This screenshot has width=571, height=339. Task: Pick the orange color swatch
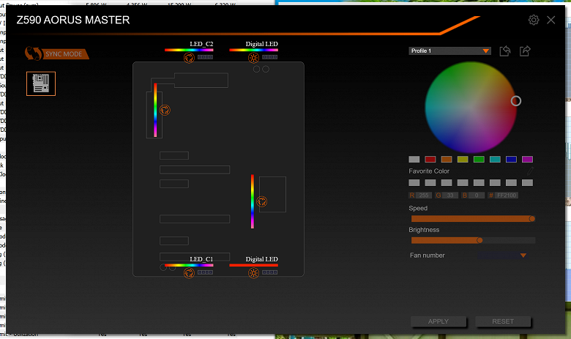tap(447, 159)
